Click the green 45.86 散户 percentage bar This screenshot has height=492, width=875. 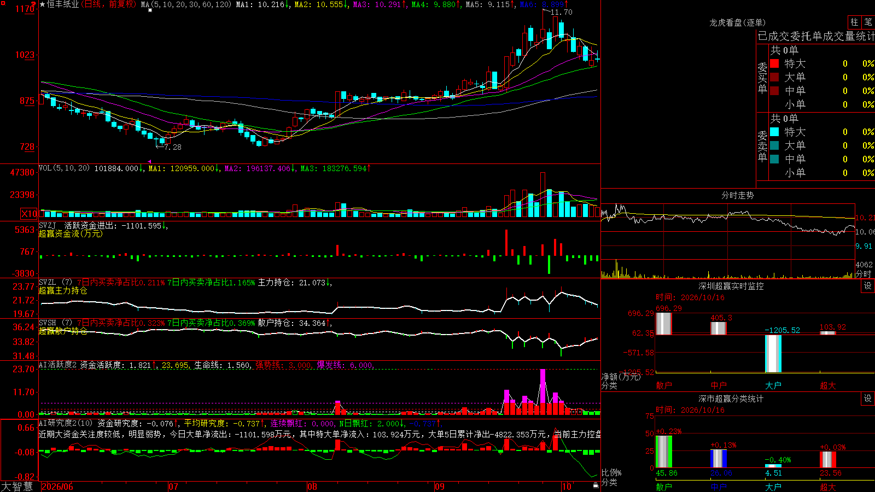[x=664, y=452]
